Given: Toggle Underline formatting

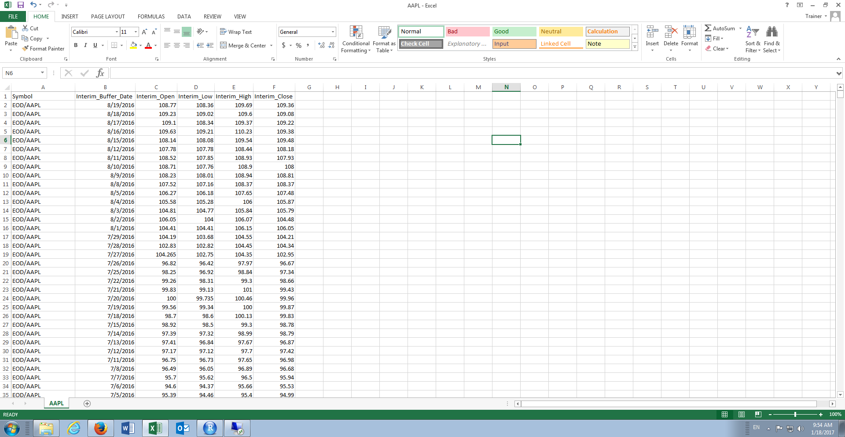Looking at the screenshot, I should (x=95, y=45).
